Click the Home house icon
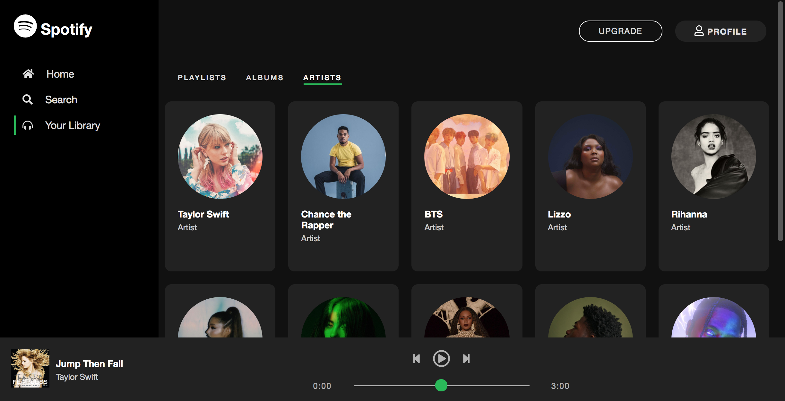 point(28,74)
